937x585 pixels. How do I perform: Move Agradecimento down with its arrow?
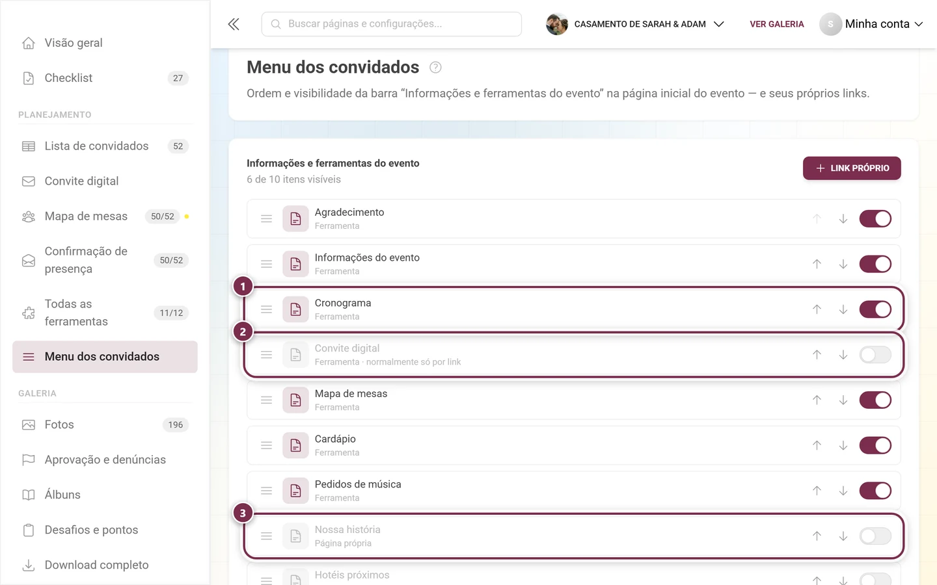pyautogui.click(x=843, y=219)
